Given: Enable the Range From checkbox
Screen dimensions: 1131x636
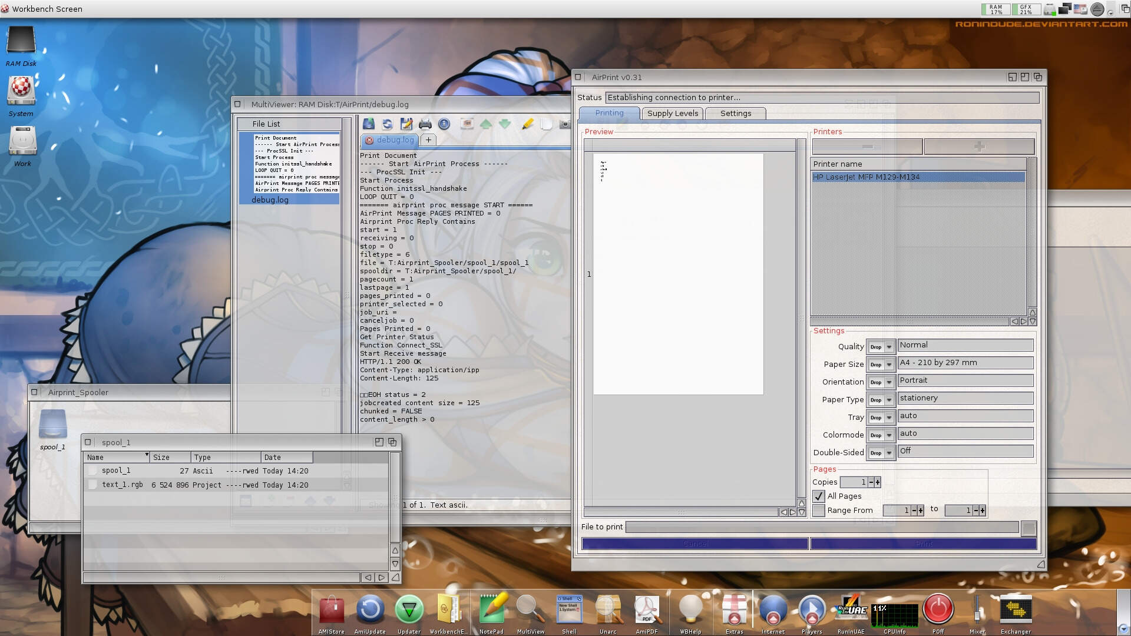Looking at the screenshot, I should (x=818, y=511).
